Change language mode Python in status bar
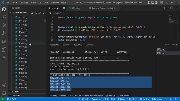The image size is (180, 101). [121, 99]
